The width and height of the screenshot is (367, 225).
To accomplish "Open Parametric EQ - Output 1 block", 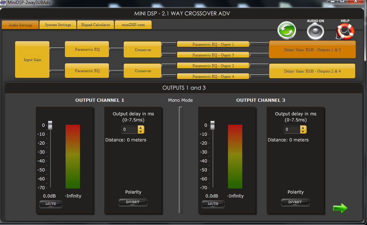I will 213,44.
